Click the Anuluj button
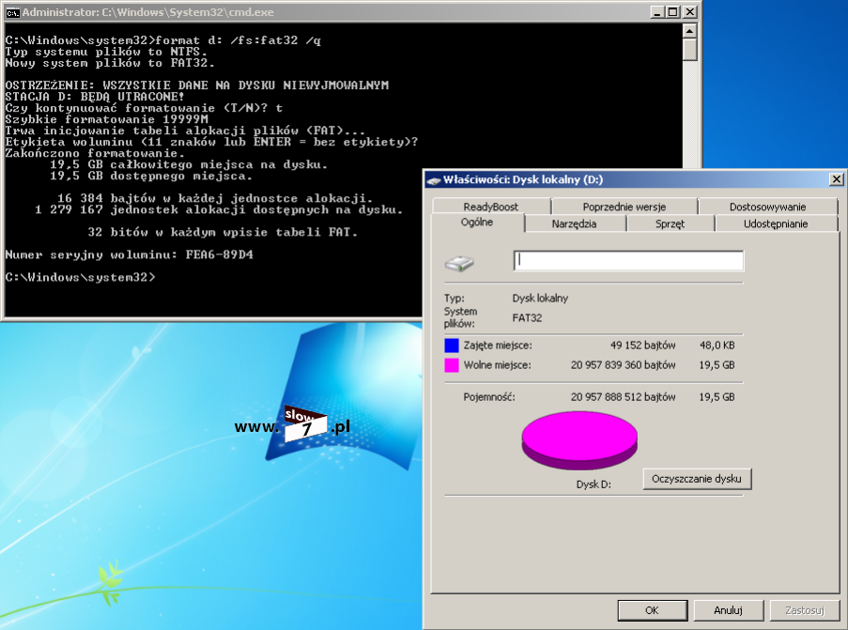Viewport: 848px width, 630px height. pyautogui.click(x=728, y=610)
